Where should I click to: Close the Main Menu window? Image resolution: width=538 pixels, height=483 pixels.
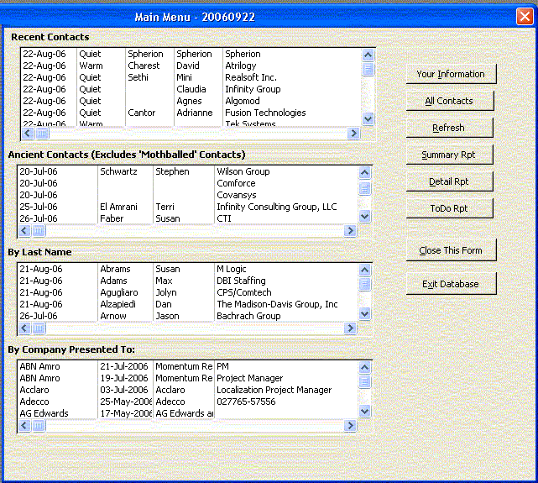(525, 16)
